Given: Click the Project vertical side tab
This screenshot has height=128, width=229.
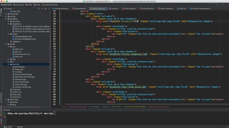Looking at the screenshot, I should tap(1, 12).
